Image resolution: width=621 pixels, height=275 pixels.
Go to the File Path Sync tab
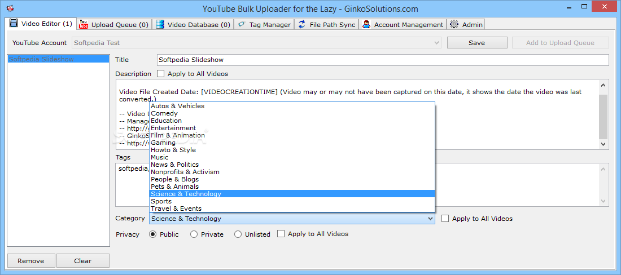327,24
